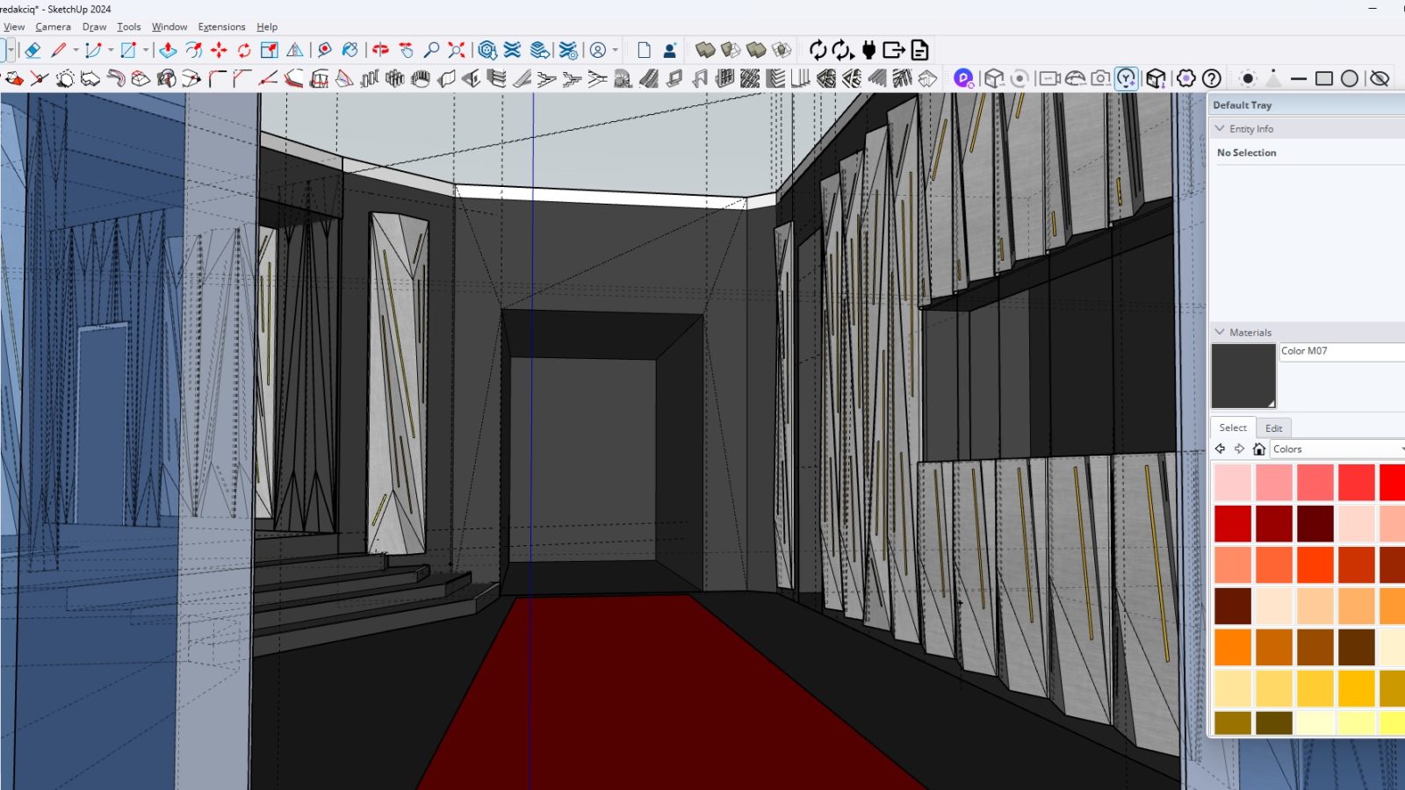Collapse the Materials panel
The width and height of the screenshot is (1405, 790).
1220,332
